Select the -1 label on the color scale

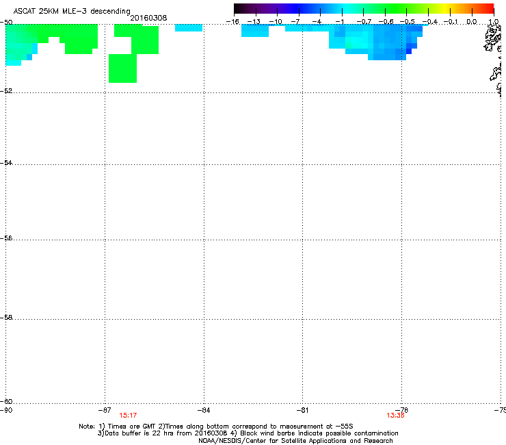(339, 22)
